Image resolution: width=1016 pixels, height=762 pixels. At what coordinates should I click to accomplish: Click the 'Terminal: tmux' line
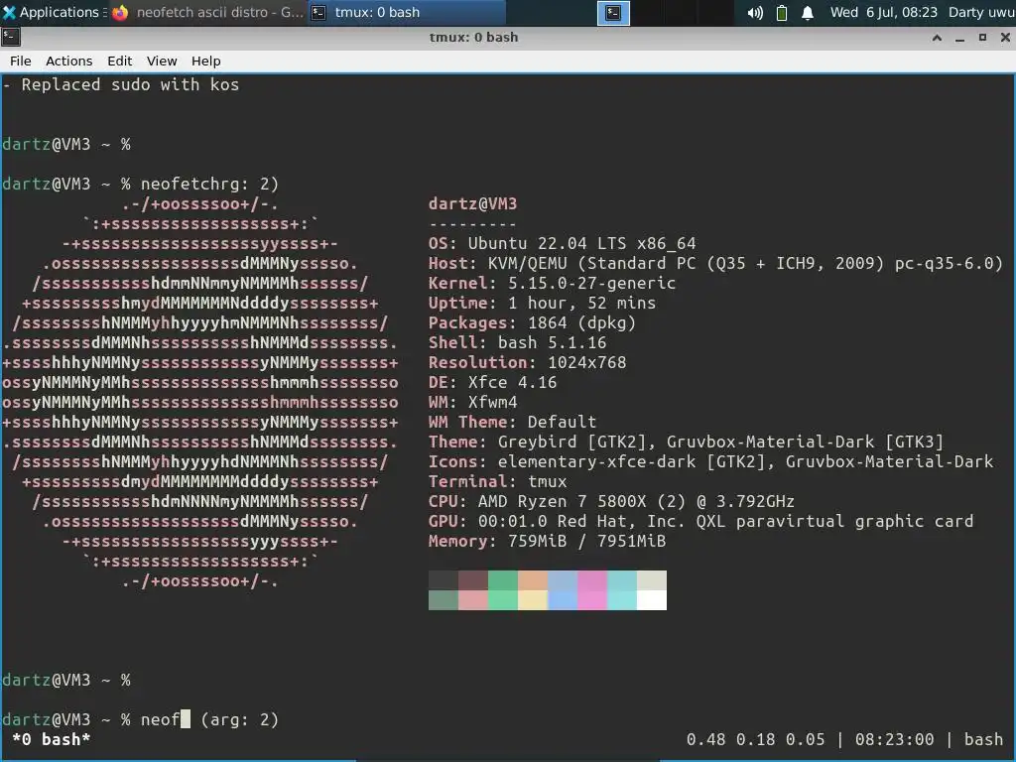(498, 481)
